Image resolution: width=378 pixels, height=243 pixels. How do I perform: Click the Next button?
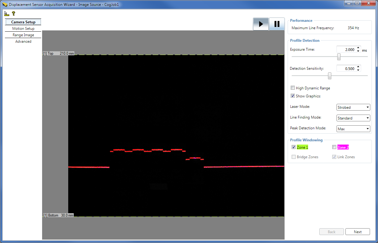click(x=357, y=232)
